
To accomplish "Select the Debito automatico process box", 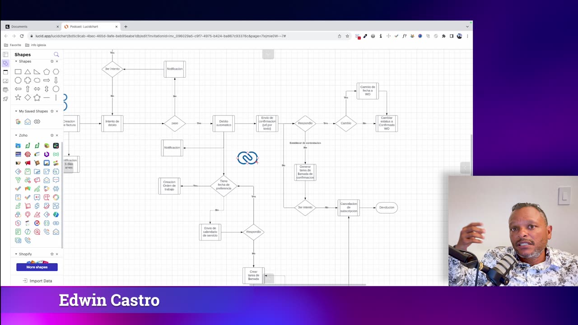I will coord(224,123).
